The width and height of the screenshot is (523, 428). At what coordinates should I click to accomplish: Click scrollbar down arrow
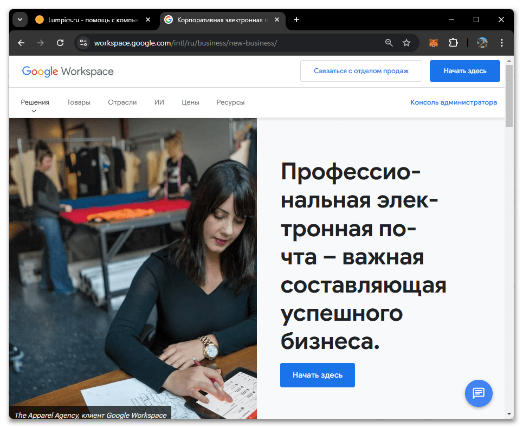509,414
